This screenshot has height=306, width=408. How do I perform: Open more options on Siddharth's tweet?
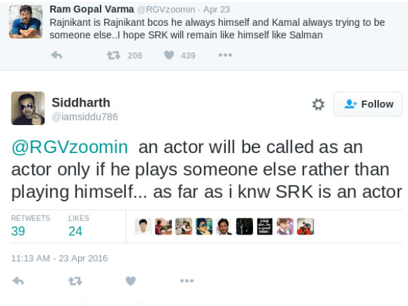click(187, 280)
